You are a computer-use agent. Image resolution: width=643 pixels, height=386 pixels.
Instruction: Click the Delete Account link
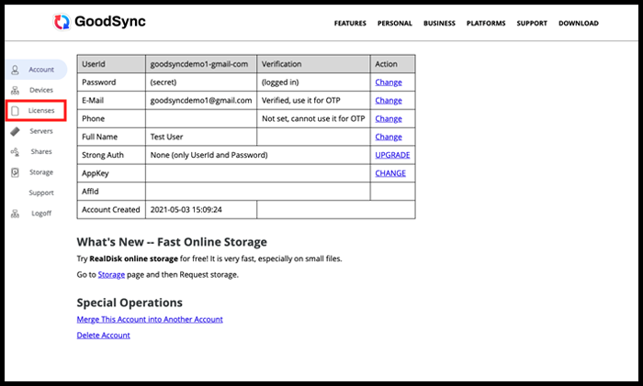[103, 336]
